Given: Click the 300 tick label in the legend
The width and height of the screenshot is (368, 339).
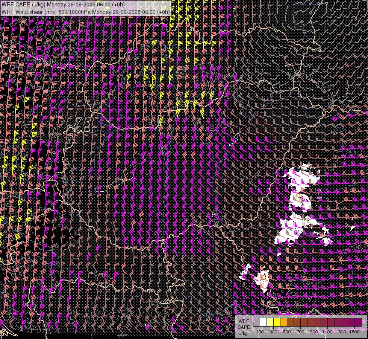Looking at the screenshot, I should click(x=273, y=332).
